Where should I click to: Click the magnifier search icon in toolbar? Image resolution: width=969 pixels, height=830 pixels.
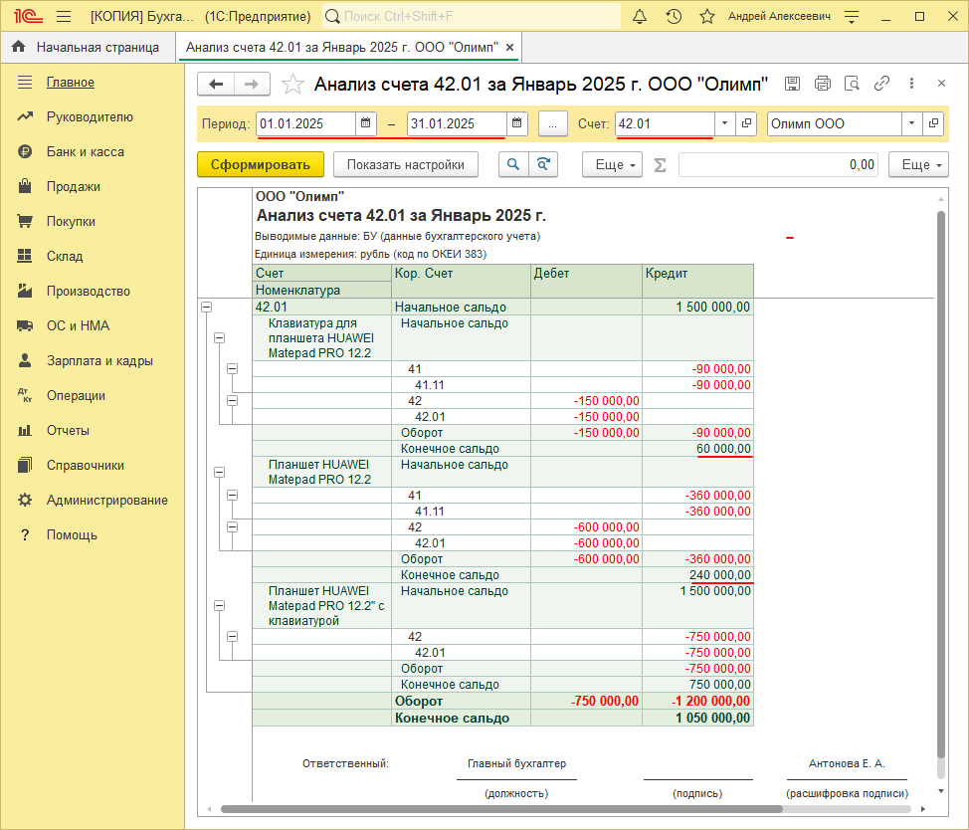[513, 164]
